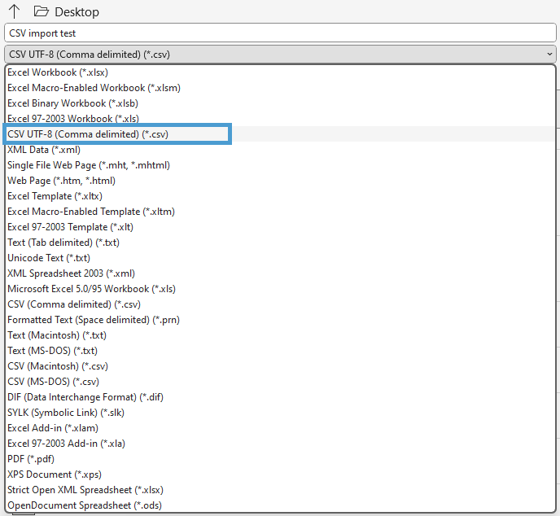This screenshot has height=516, width=560.
Task: Click the Desktop folder icon
Action: [42, 11]
